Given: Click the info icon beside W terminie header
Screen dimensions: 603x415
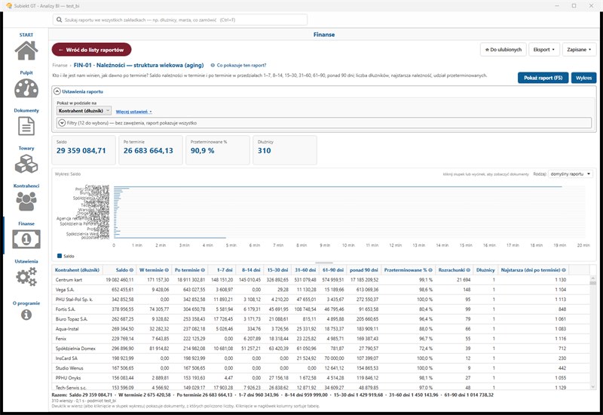Looking at the screenshot, I should pyautogui.click(x=167, y=270).
